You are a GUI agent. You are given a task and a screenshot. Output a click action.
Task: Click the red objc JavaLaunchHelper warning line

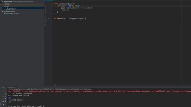(100, 91)
